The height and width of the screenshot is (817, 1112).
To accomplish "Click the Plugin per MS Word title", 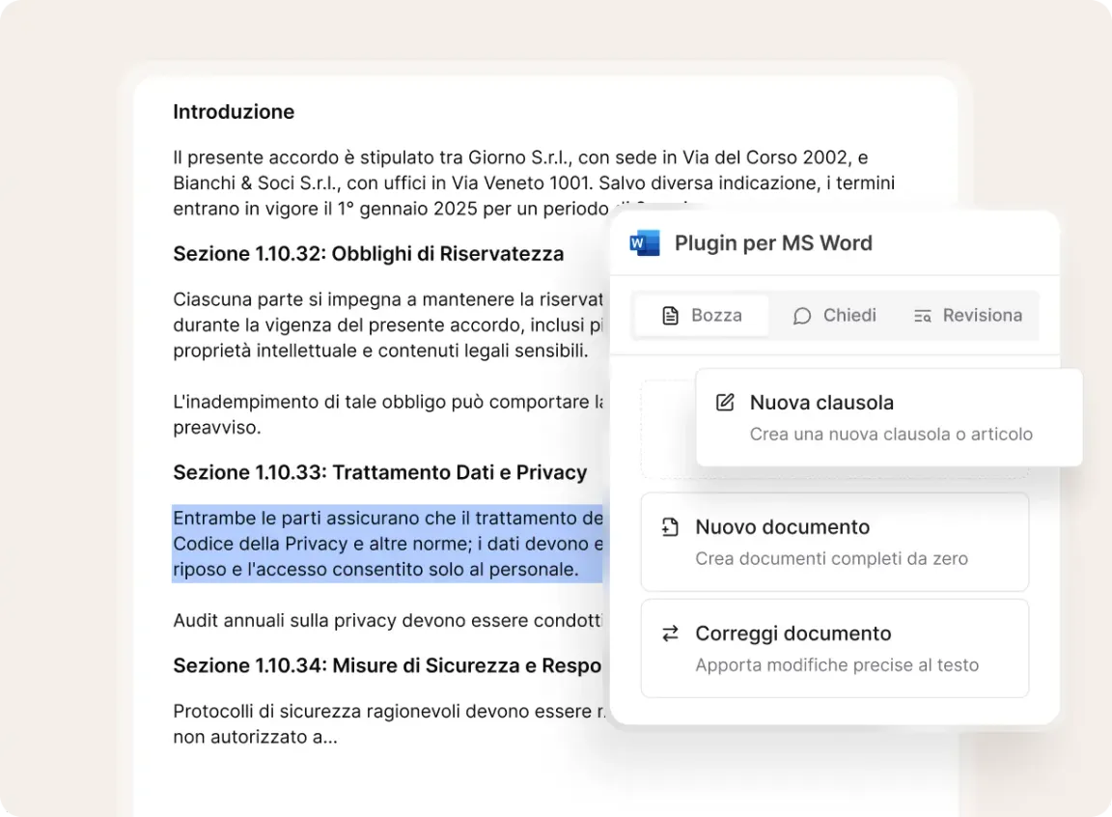I will pos(773,243).
